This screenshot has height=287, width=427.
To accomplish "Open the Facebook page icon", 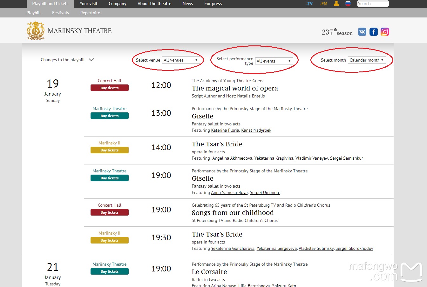I will [x=374, y=32].
